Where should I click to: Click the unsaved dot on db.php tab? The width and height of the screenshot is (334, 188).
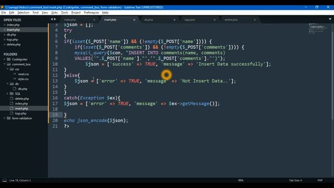[174, 20]
